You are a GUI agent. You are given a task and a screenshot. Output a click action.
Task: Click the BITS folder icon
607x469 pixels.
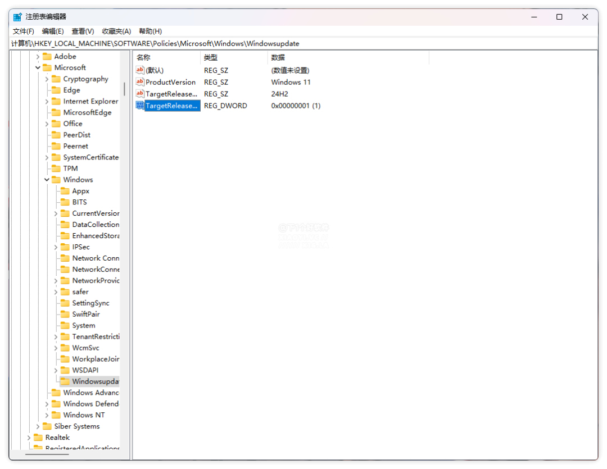click(65, 202)
